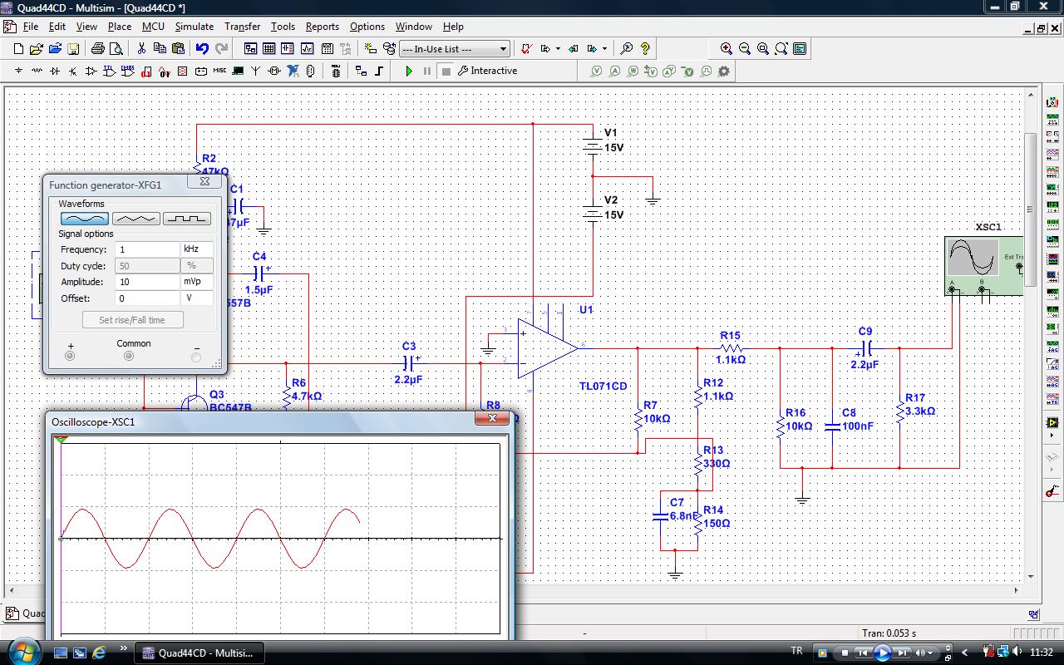Click the Interactive simulation settings button
The image size is (1064, 665).
pyautogui.click(x=488, y=71)
